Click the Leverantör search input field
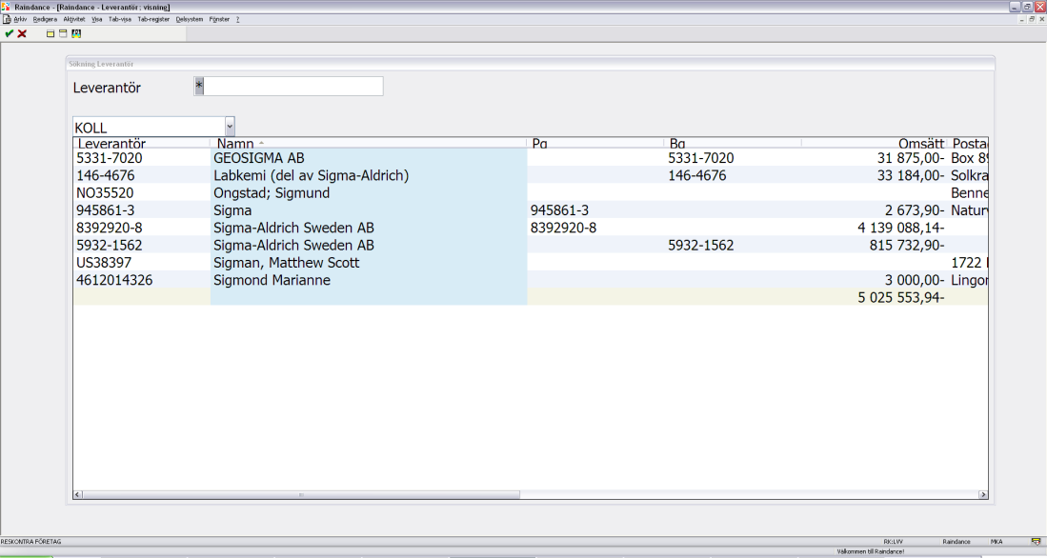1047x558 pixels. [x=289, y=86]
